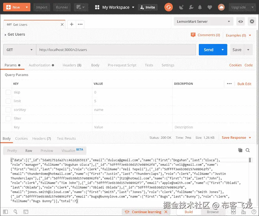This screenshot has width=259, height=216.
Task: Switch to the Tests tab
Action: pyautogui.click(x=149, y=65)
